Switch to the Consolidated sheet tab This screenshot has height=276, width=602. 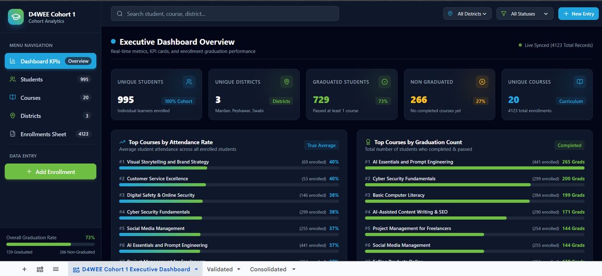[268, 269]
